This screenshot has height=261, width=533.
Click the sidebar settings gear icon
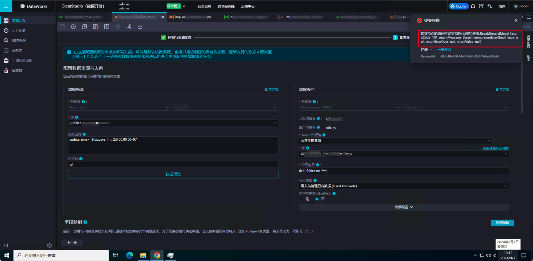click(49, 245)
